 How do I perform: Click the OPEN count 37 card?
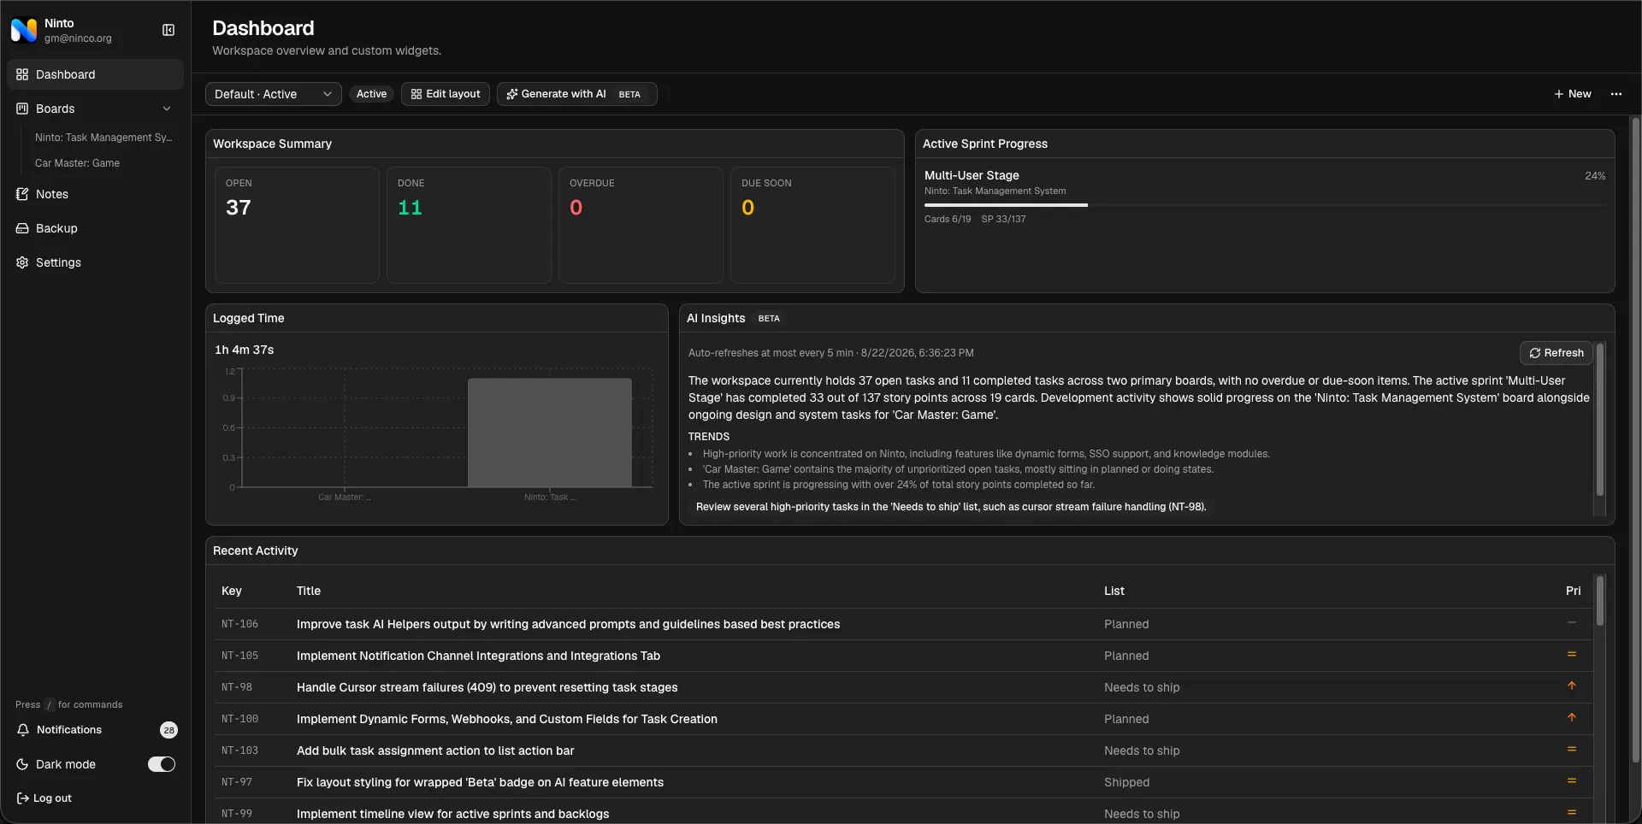tap(297, 225)
